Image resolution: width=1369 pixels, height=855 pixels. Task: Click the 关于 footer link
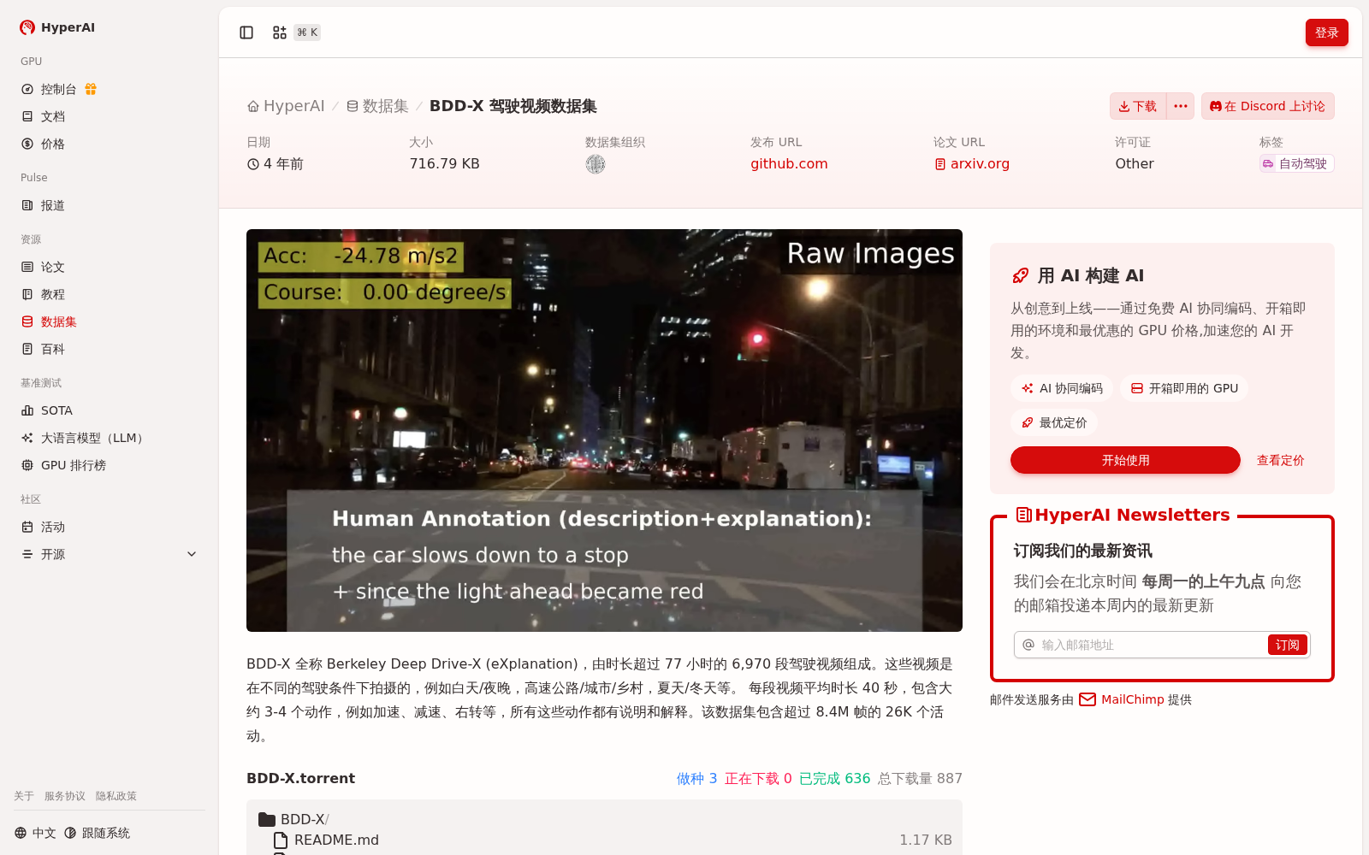[x=24, y=796]
